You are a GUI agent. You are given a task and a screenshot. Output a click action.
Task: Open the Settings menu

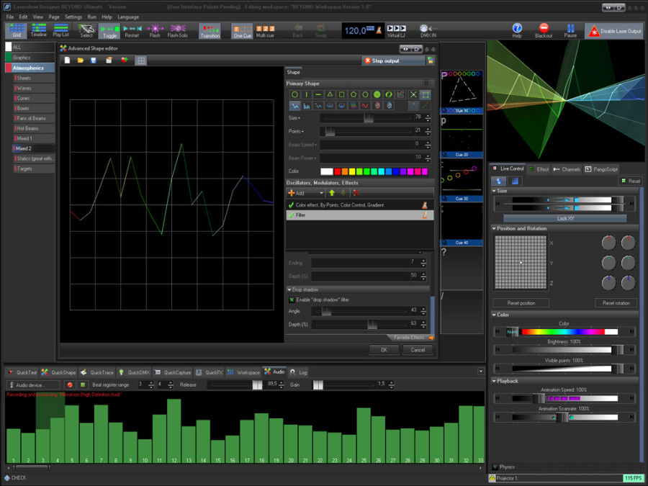[x=73, y=16]
